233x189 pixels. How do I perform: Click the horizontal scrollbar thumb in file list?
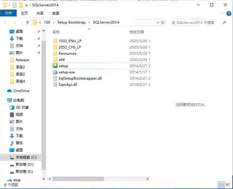[78, 179]
